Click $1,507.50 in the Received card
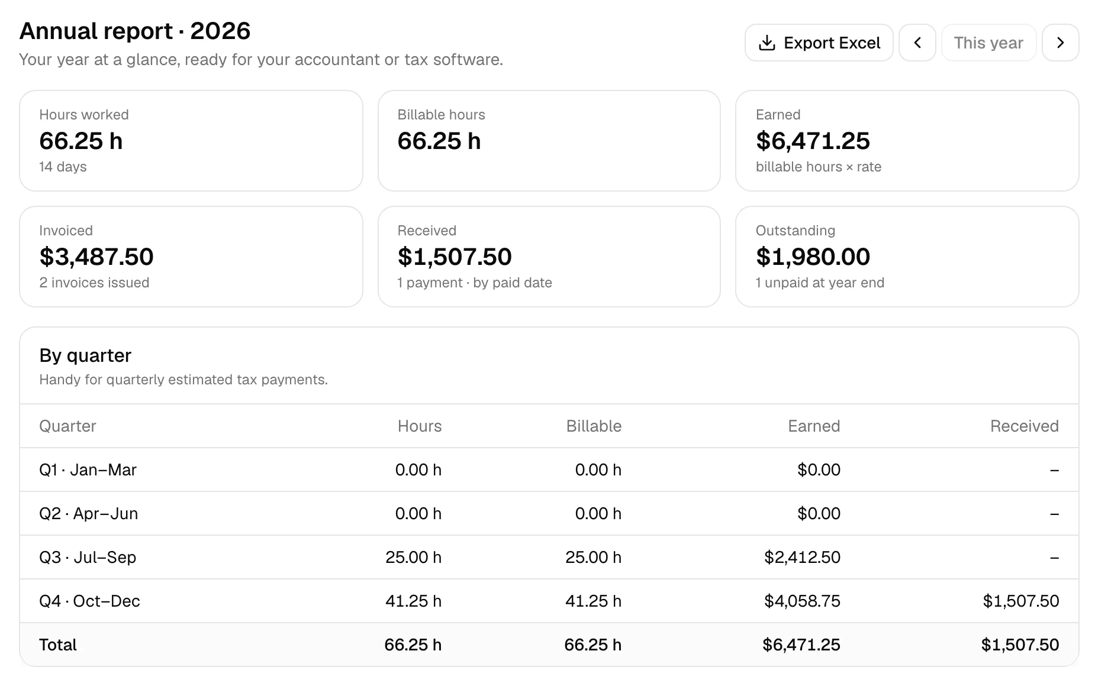This screenshot has height=680, width=1095. click(x=455, y=257)
